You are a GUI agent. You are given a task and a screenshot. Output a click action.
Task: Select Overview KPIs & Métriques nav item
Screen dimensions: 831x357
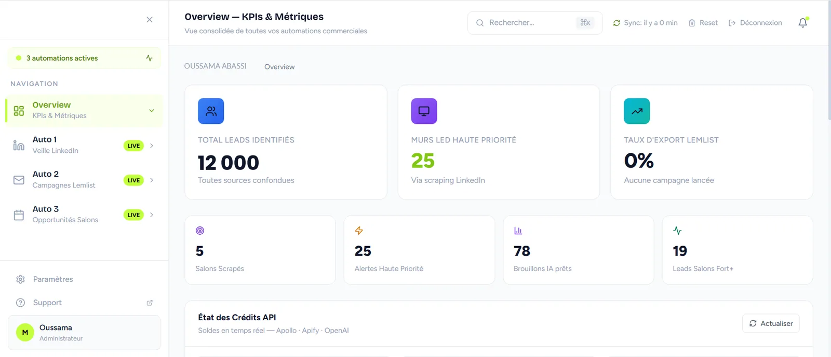(84, 110)
